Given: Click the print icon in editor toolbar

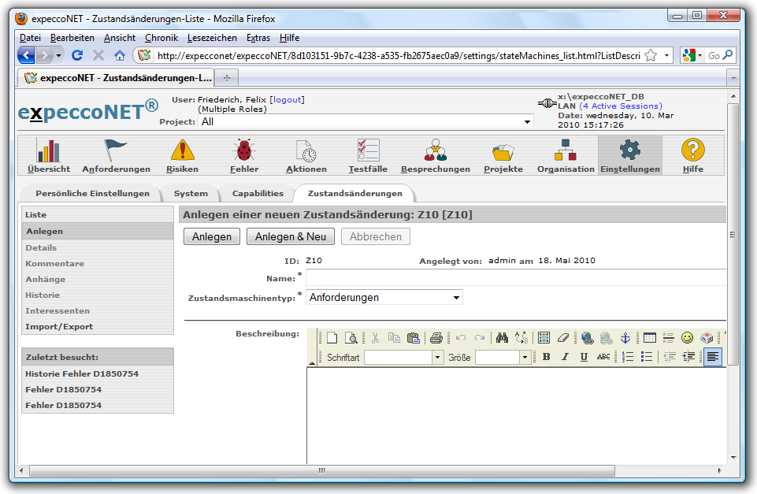Looking at the screenshot, I should point(436,338).
